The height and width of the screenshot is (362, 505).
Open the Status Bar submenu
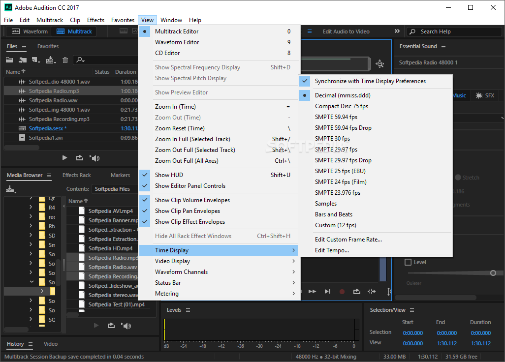click(x=219, y=282)
